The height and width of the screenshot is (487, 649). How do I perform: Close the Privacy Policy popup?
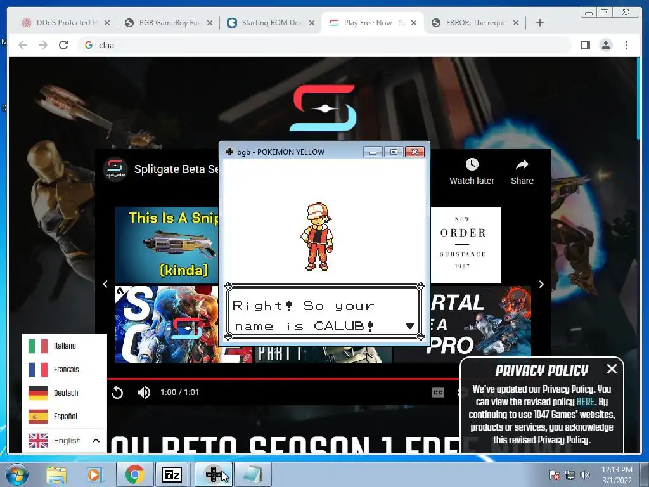tap(612, 368)
